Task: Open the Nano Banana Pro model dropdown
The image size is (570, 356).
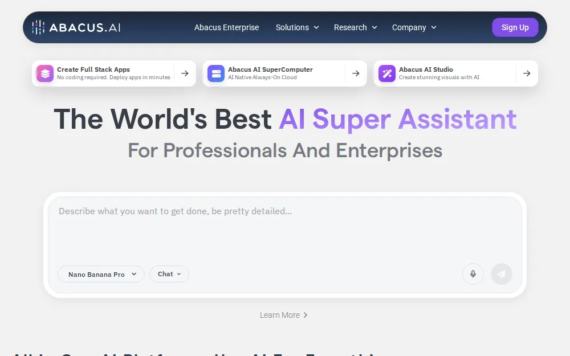Action: pyautogui.click(x=101, y=274)
